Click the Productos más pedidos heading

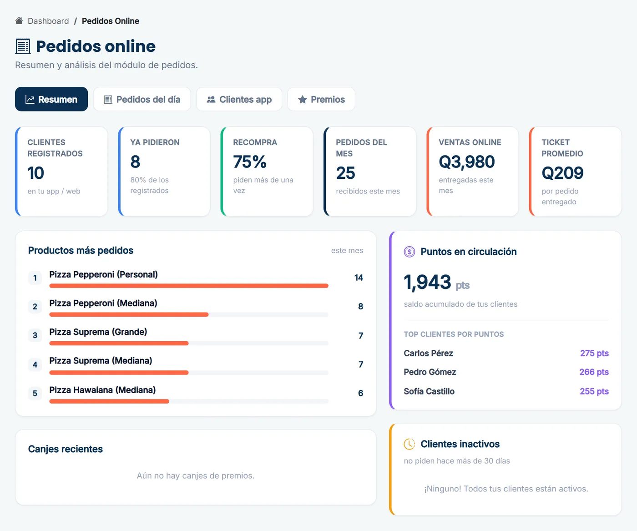tap(81, 250)
